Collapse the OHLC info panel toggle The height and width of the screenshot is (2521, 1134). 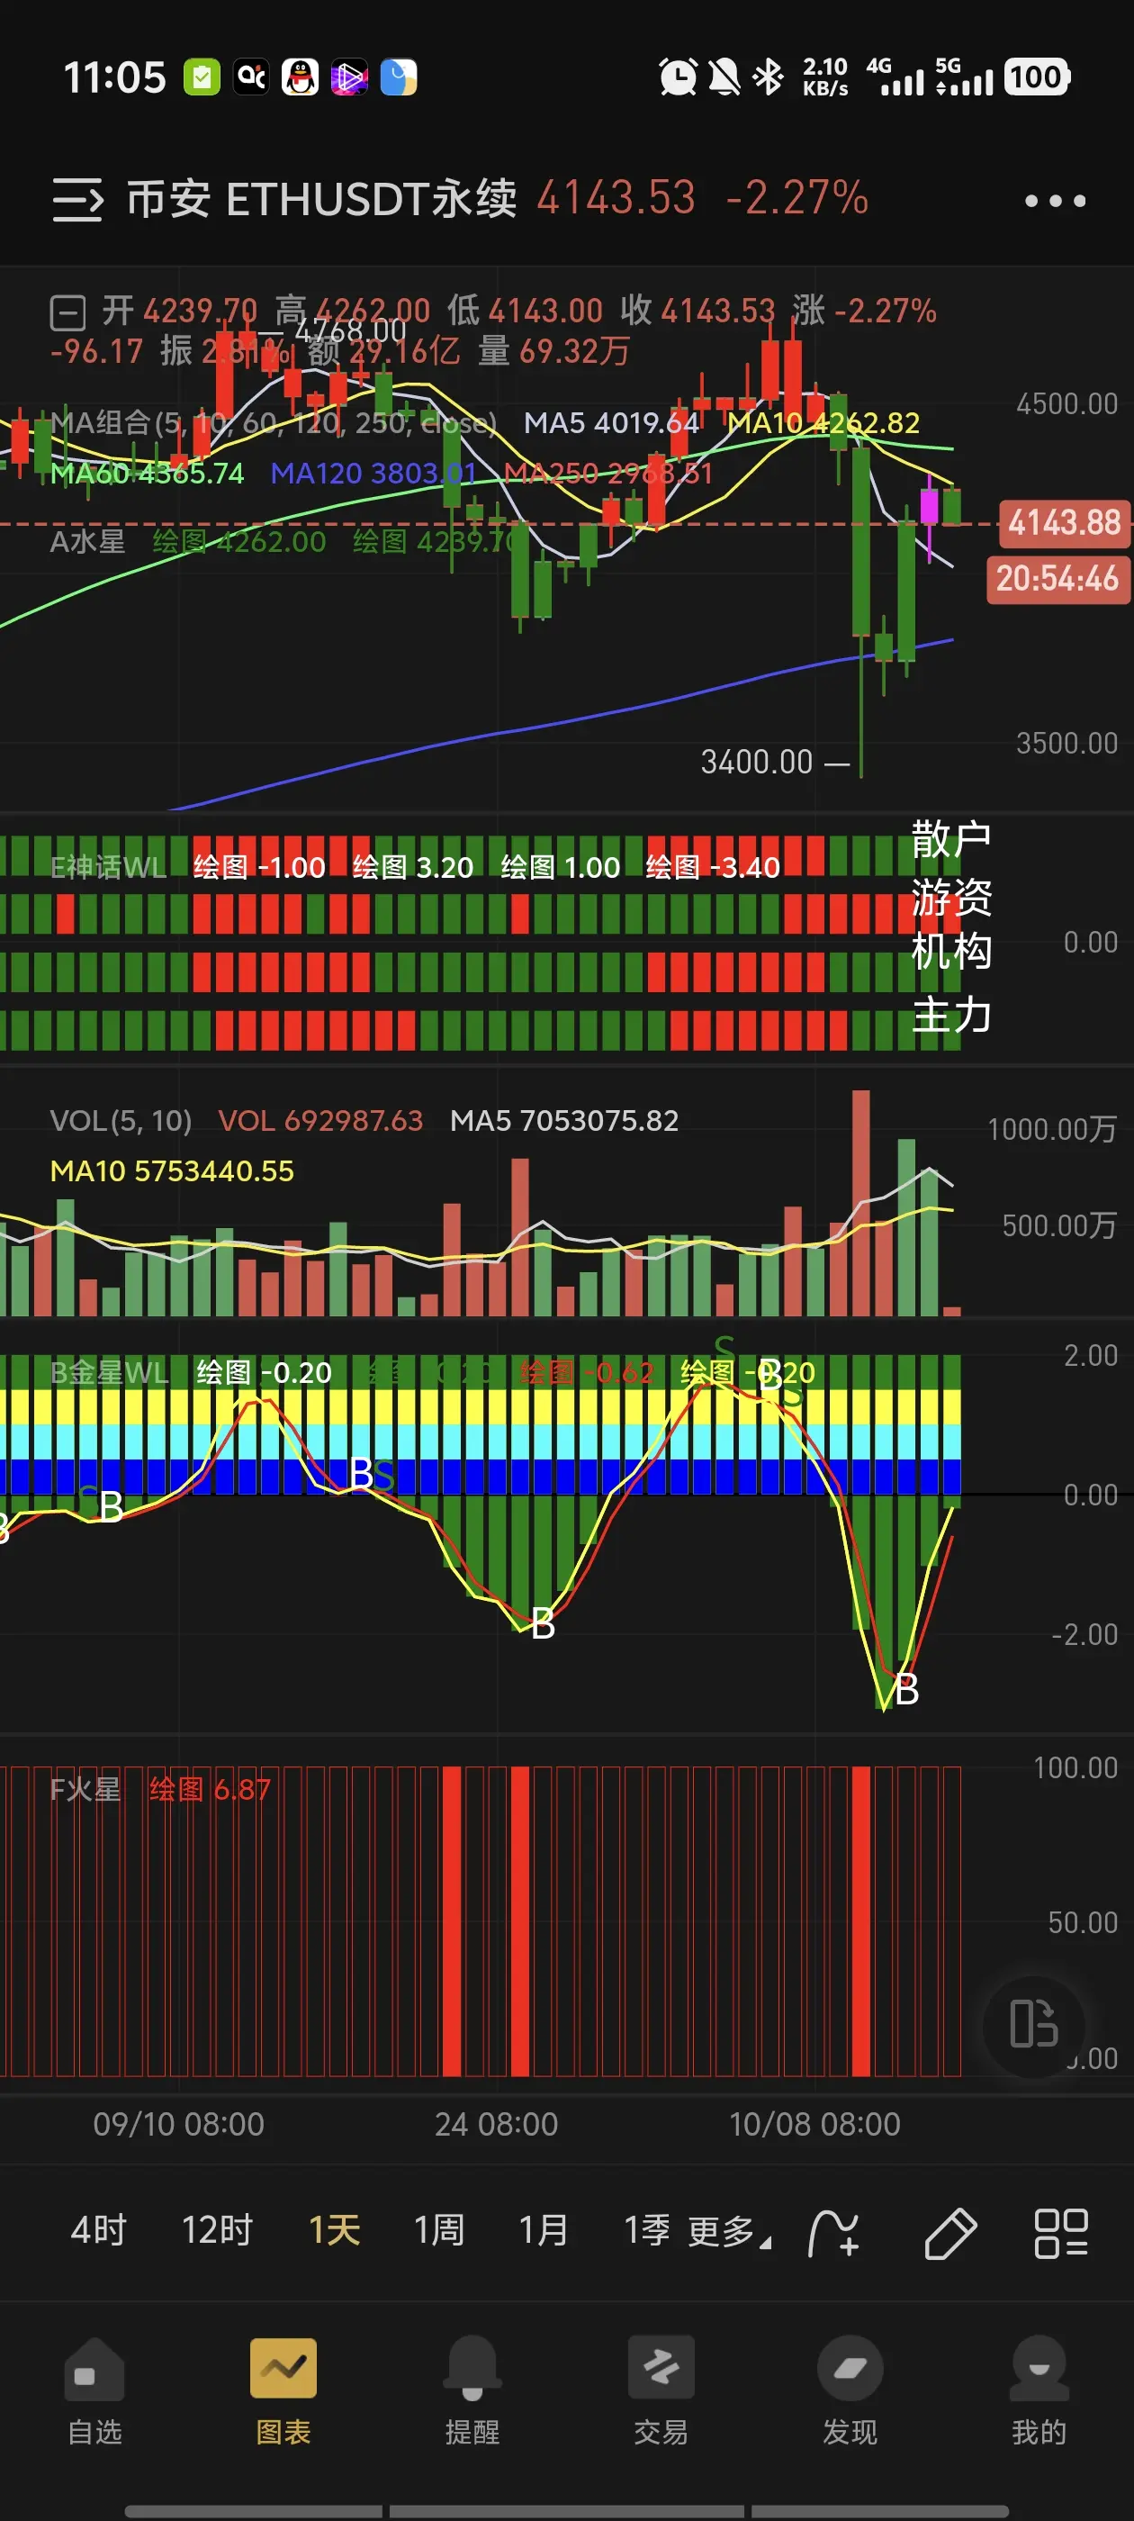(68, 313)
